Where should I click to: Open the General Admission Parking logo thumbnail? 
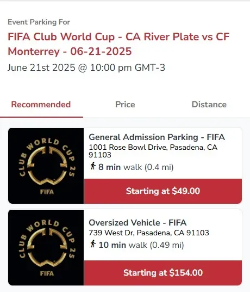click(46, 166)
